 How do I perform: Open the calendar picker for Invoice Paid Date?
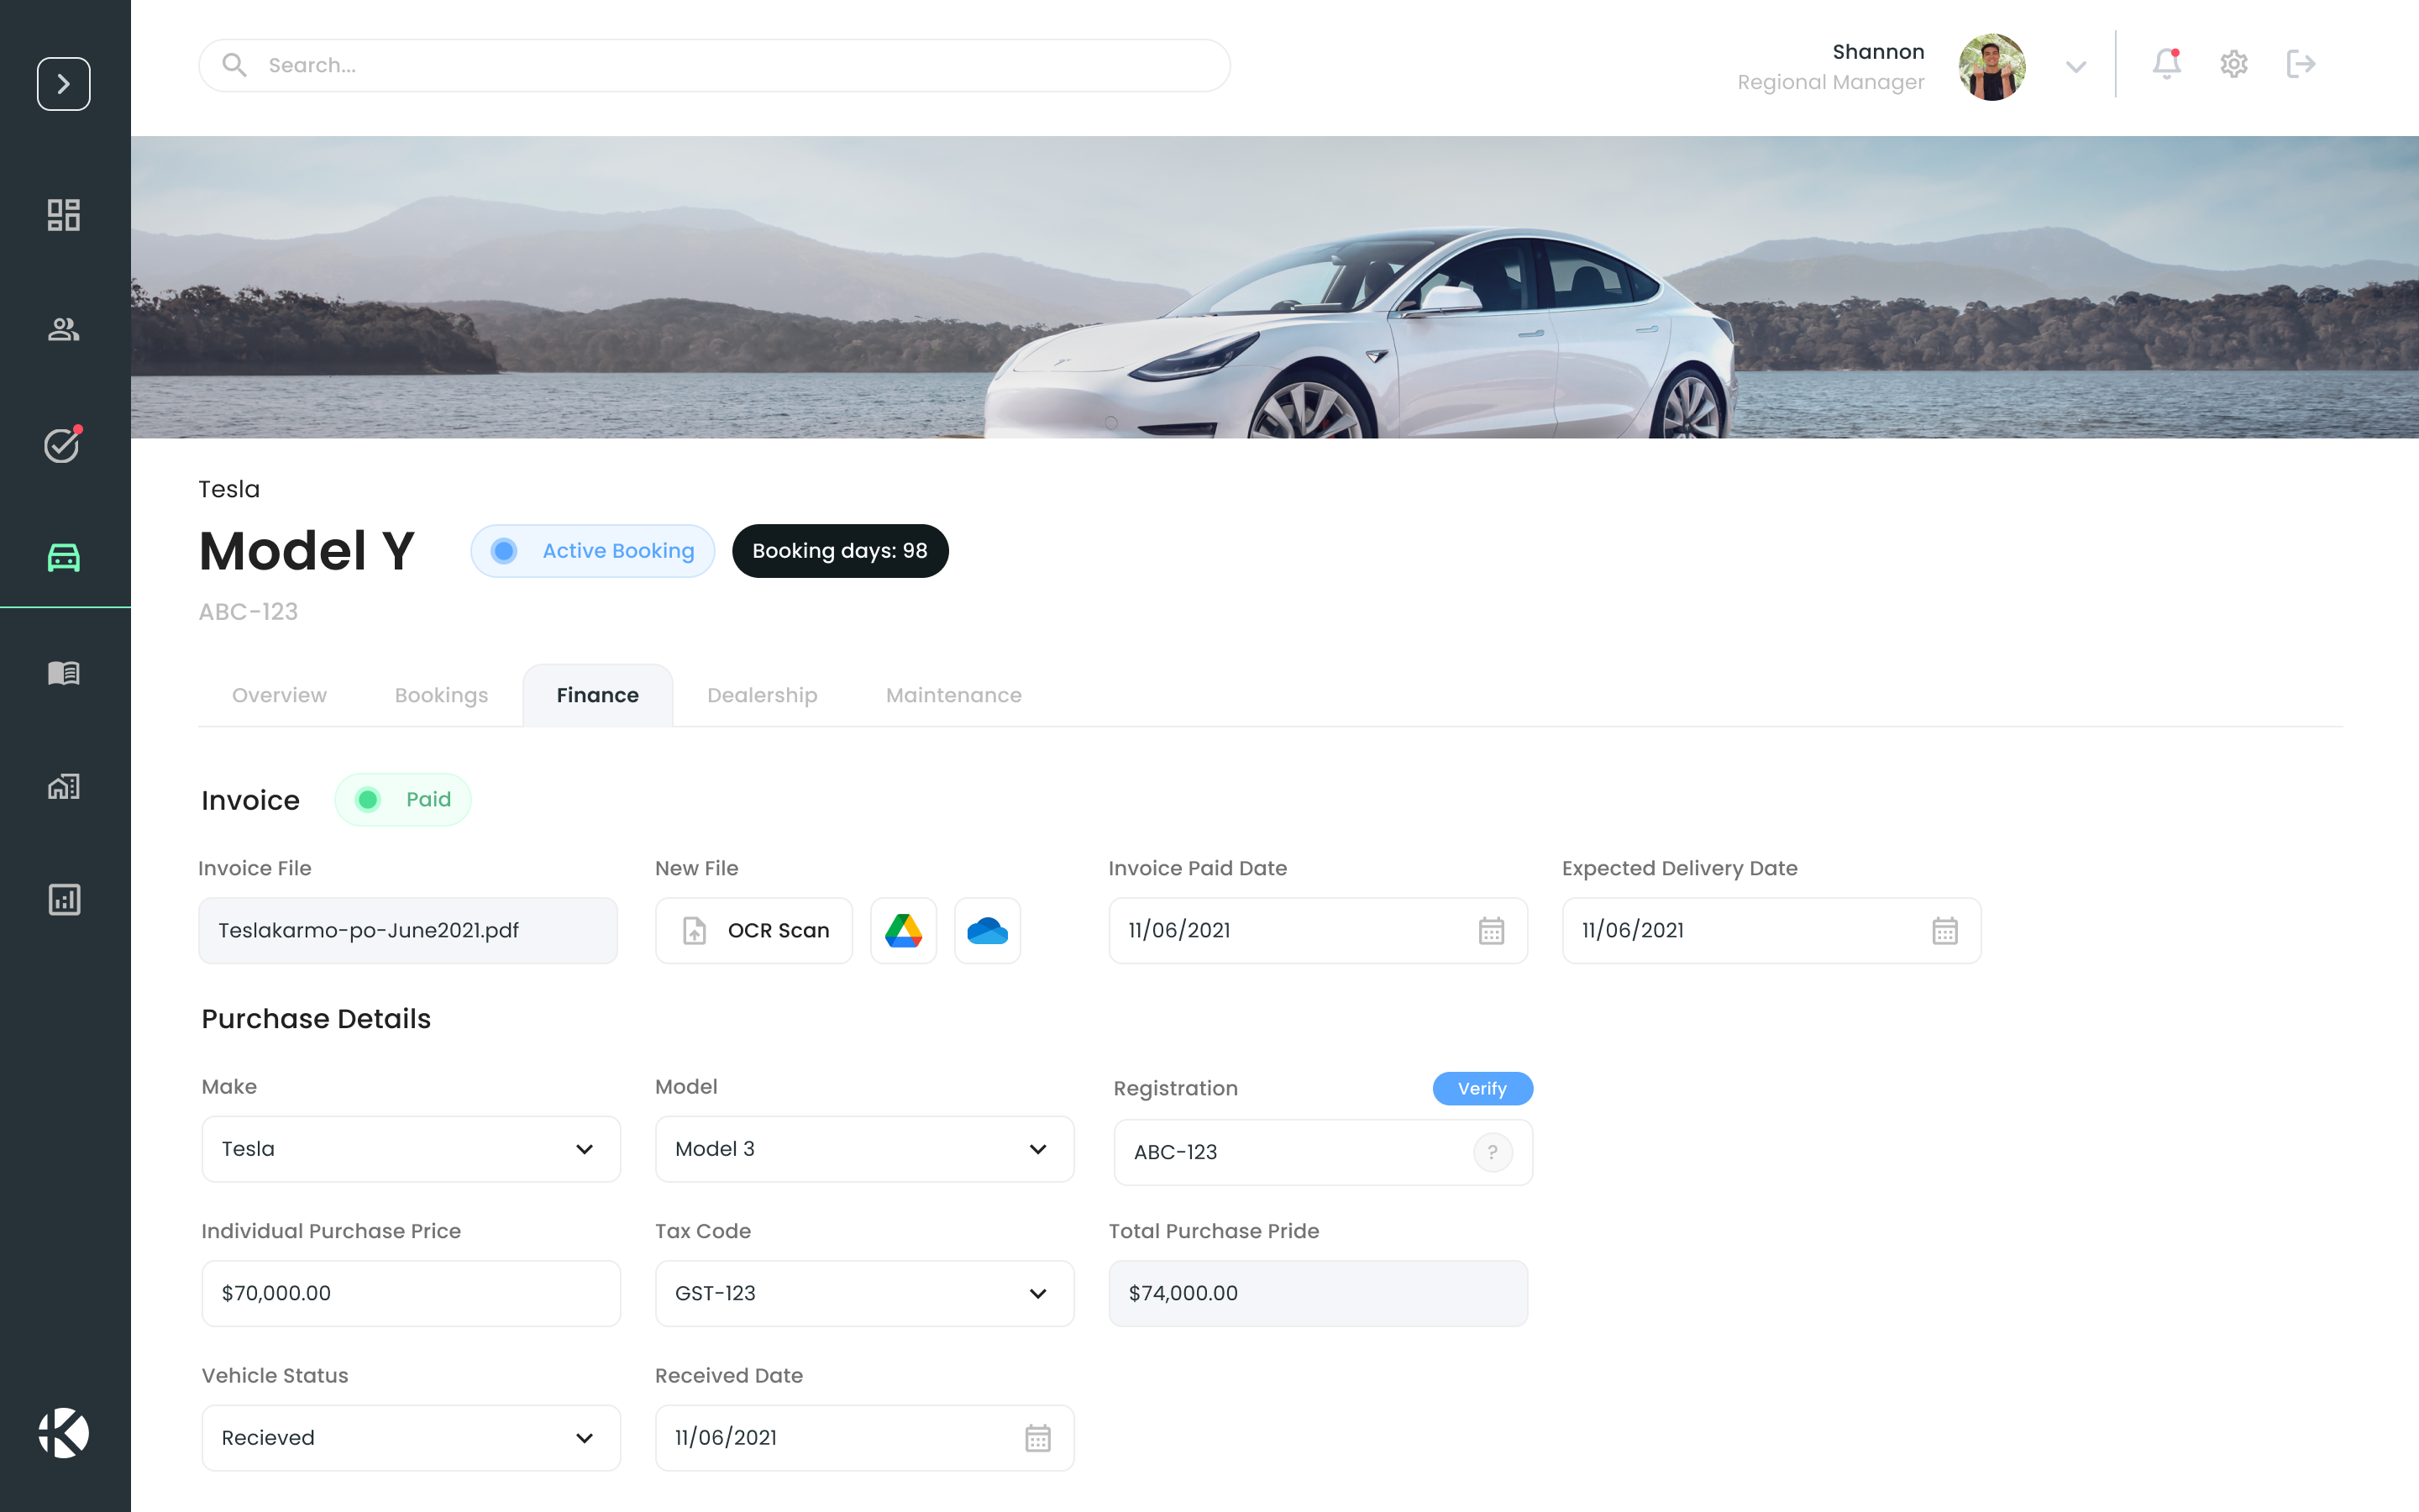[x=1492, y=931]
